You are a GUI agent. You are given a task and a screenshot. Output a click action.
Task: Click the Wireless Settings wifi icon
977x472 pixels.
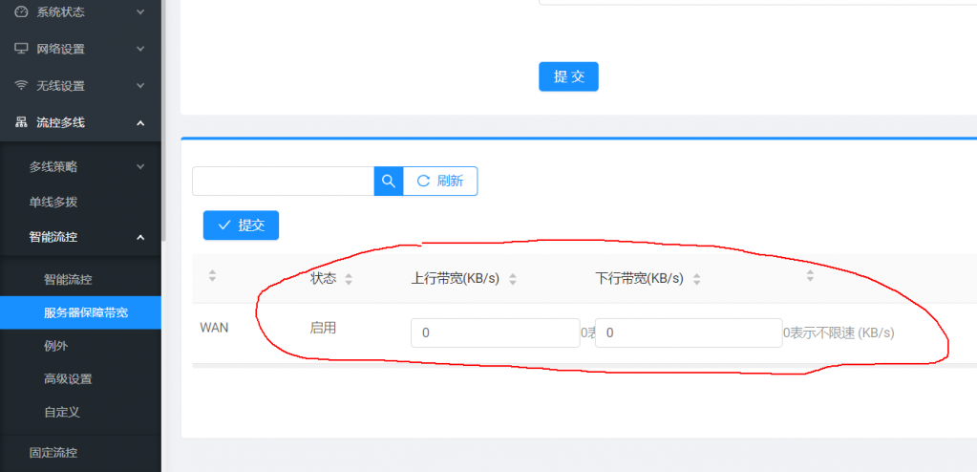pyautogui.click(x=21, y=85)
